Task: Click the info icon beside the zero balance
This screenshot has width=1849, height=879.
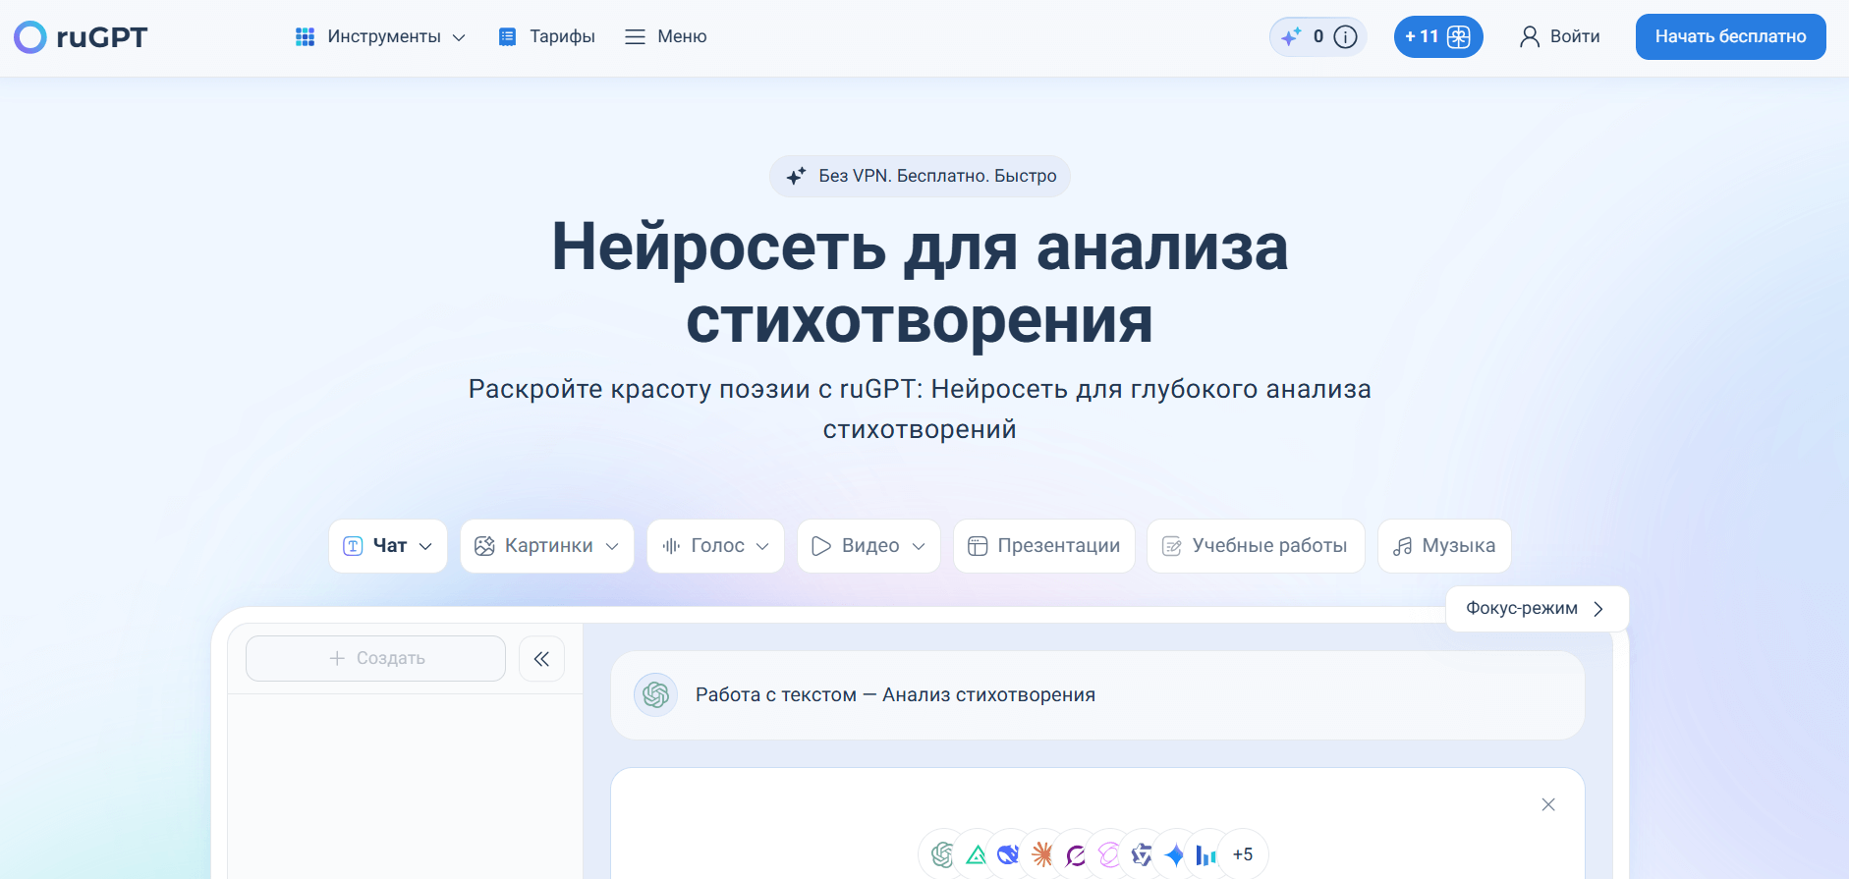Action: click(x=1345, y=37)
